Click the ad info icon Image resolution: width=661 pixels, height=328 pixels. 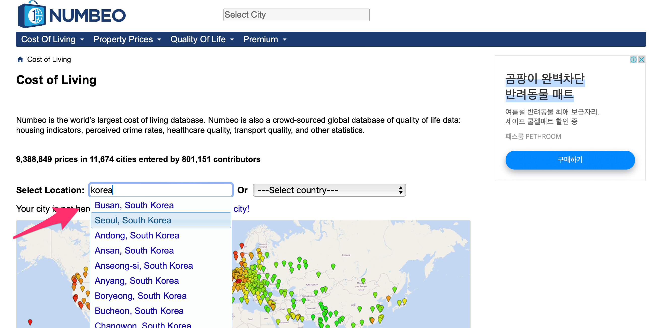[633, 60]
